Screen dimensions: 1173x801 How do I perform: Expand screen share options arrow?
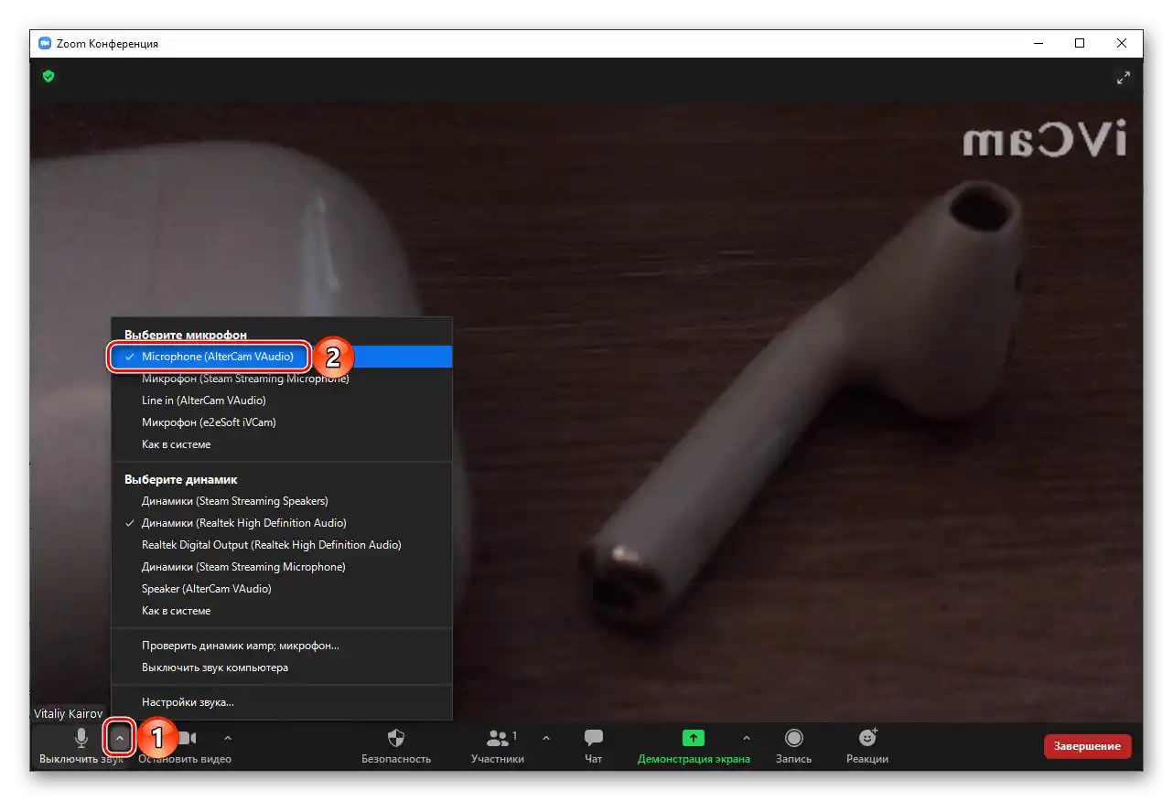point(747,738)
